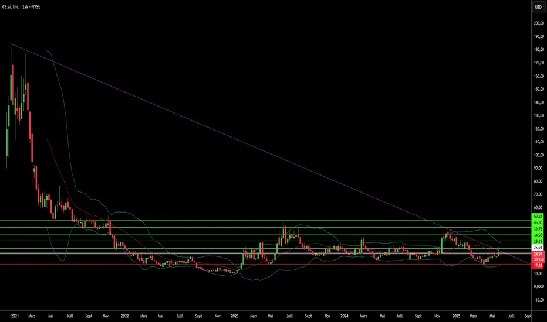Viewport: 547px width, 322px height.
Task: Click the 0,0000 price axis label
Action: pyautogui.click(x=539, y=286)
